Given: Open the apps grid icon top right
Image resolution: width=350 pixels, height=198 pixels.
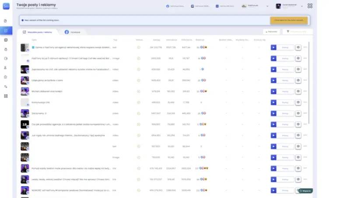Looking at the screenshot, I should (310, 6).
